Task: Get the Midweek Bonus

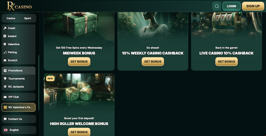Action: [x=79, y=61]
